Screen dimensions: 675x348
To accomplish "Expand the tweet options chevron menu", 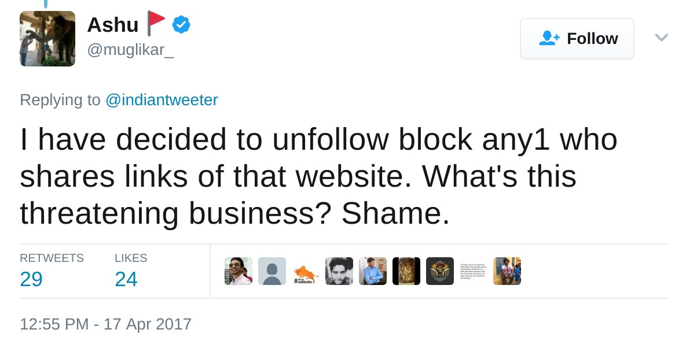I will pyautogui.click(x=661, y=38).
